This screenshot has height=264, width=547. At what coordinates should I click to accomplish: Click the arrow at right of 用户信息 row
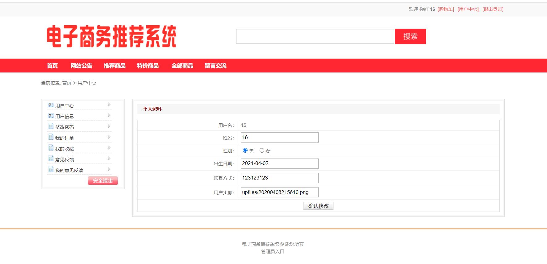109,115
